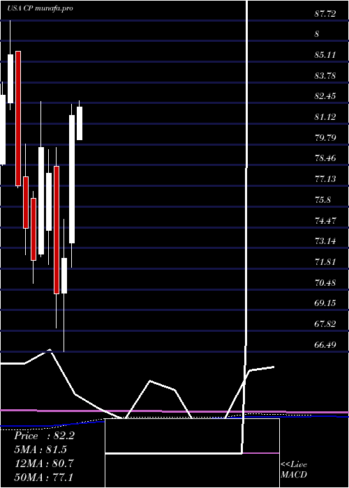Viewport: 349px width, 488px height.
Task: Select the 75.8 price axis label
Action: click(x=322, y=200)
